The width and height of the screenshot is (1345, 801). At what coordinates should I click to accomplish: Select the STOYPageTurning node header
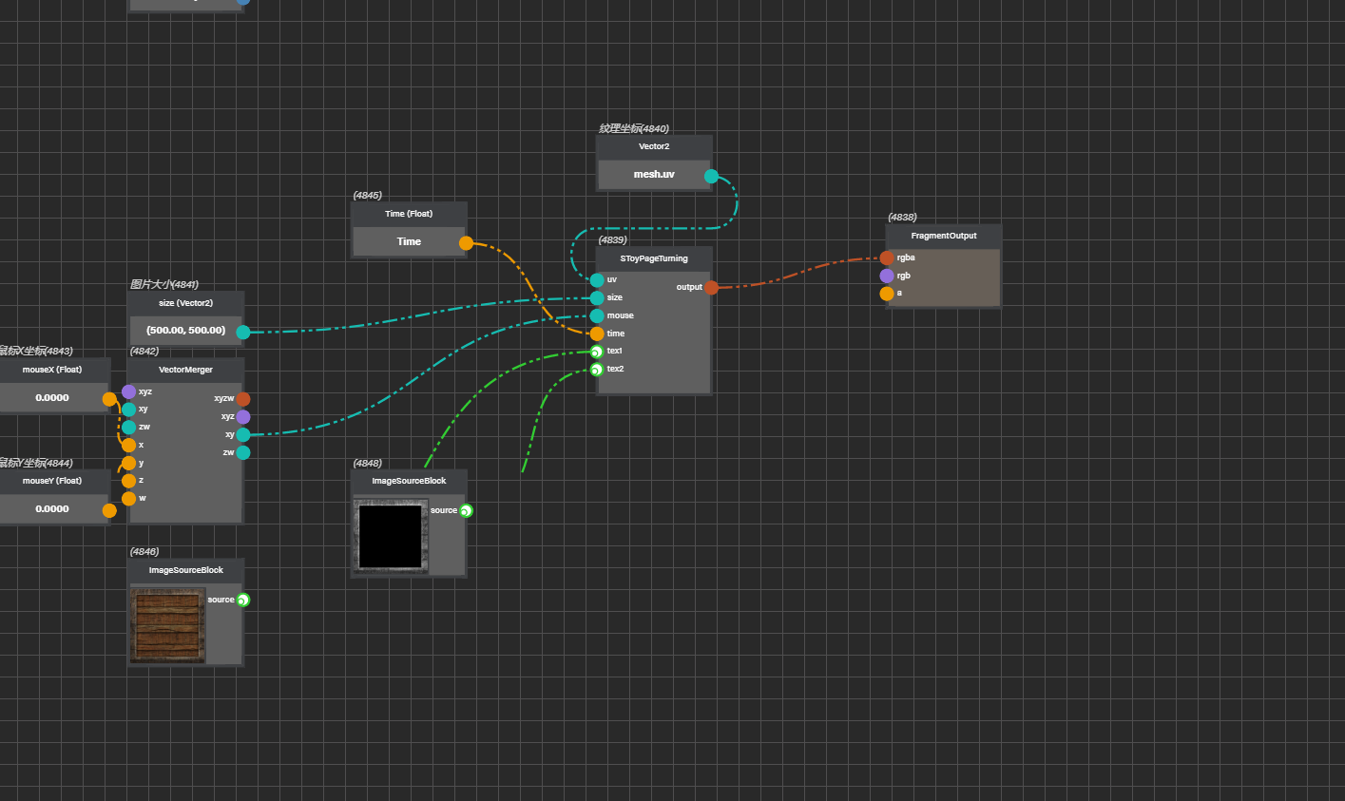[x=654, y=258]
